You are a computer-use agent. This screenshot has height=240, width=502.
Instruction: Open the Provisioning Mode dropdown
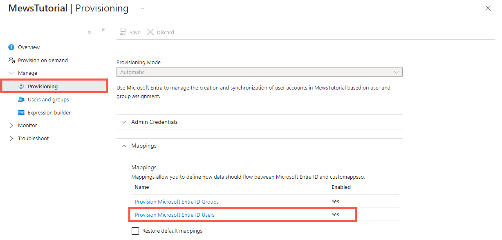[259, 72]
